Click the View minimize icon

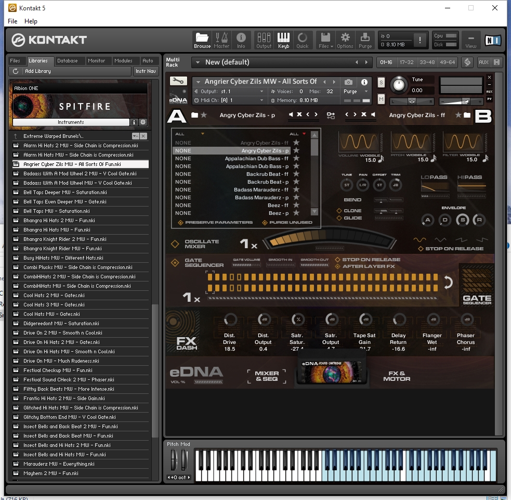(x=470, y=40)
